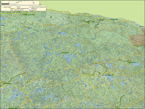The height and width of the screenshot is (109, 145).
Task: Click the Wildlife_Management_Unit legend text
Action: point(23,8)
